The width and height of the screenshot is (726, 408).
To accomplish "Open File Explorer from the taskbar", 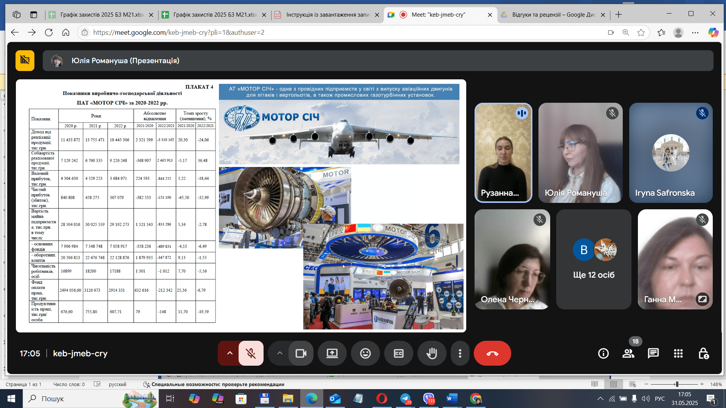I will pyautogui.click(x=288, y=399).
